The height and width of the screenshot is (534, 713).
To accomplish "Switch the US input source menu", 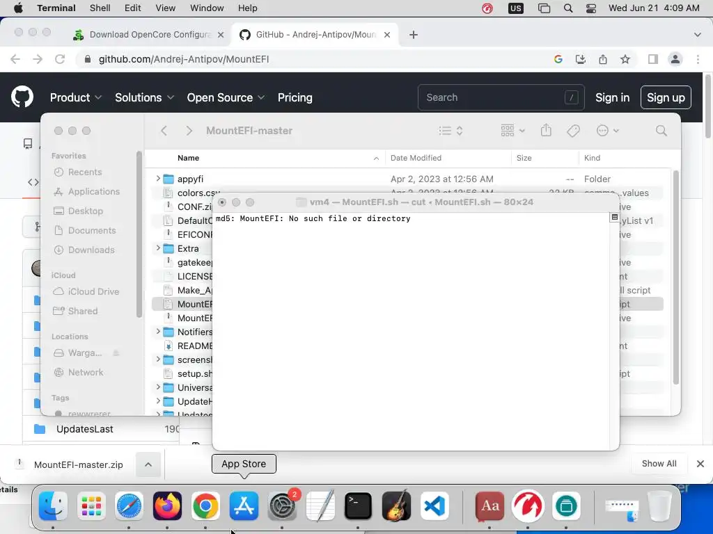I will [516, 8].
